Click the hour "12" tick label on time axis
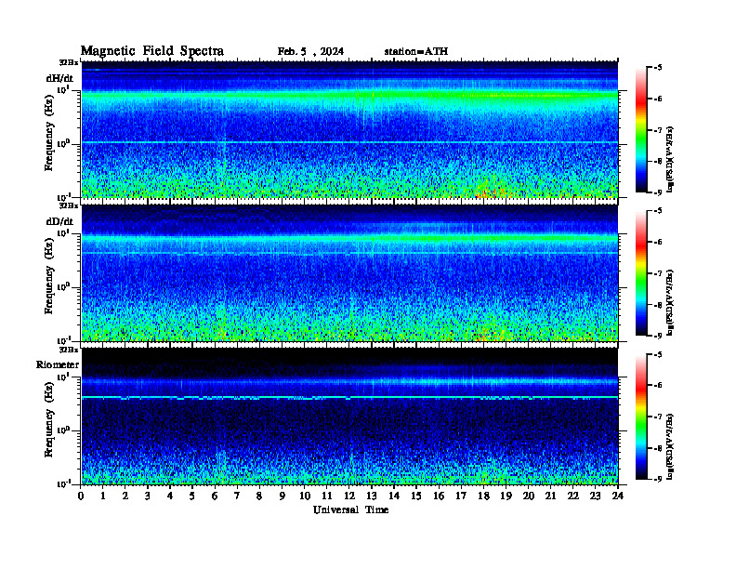 [349, 496]
